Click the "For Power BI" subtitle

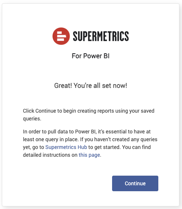click(x=91, y=56)
